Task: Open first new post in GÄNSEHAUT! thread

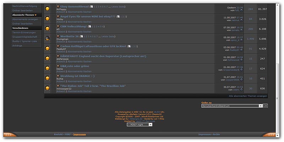Action: coord(58,56)
